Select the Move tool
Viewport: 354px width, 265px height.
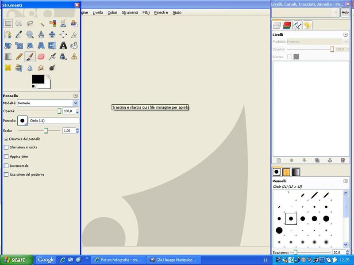point(52,34)
